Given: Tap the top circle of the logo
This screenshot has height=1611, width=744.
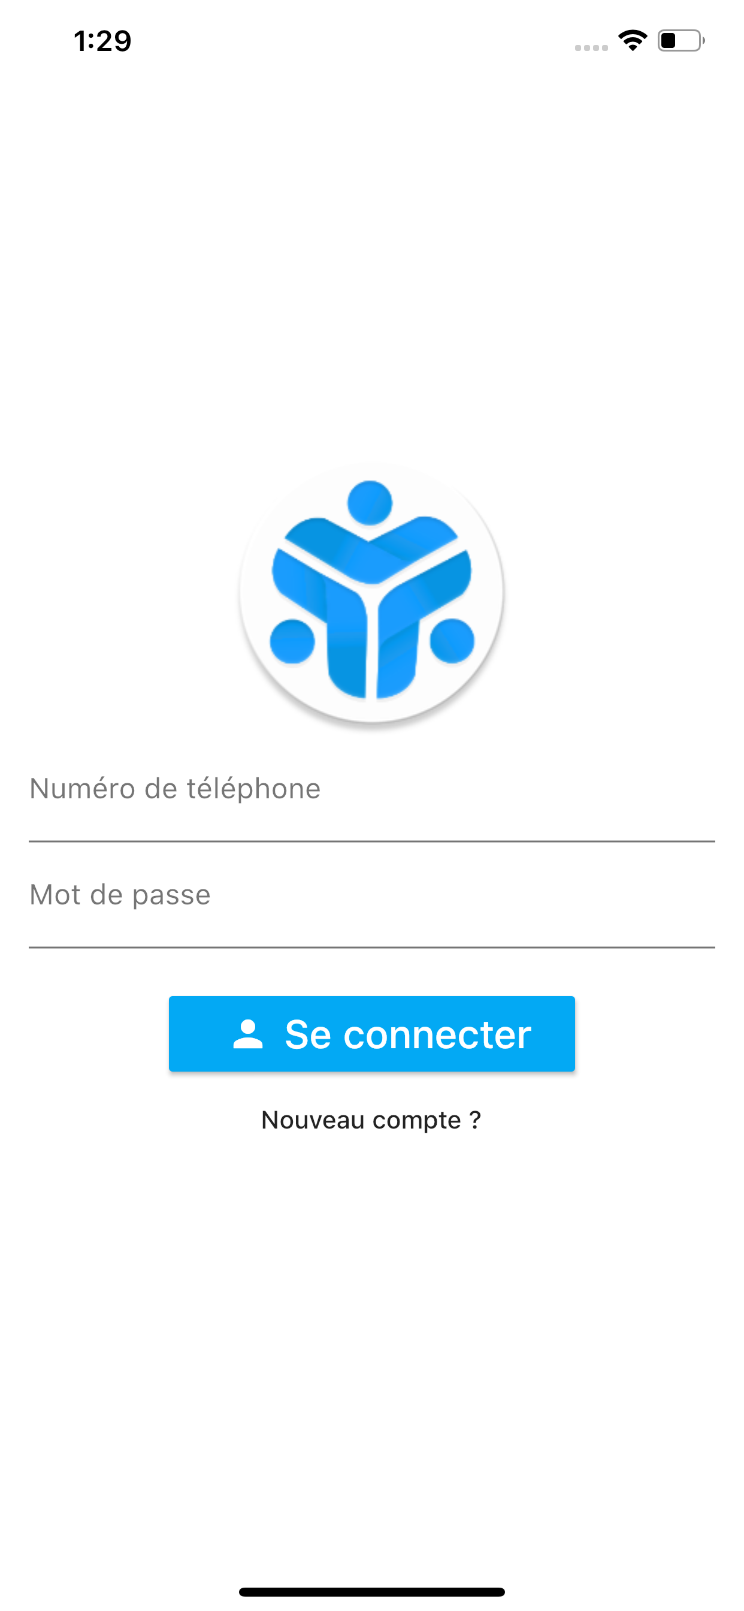Looking at the screenshot, I should tap(370, 502).
